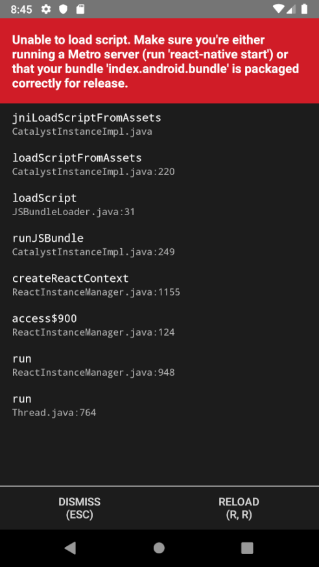Select the runJSBundle stack frame
Viewport: 319px width, 567px height.
click(48, 238)
